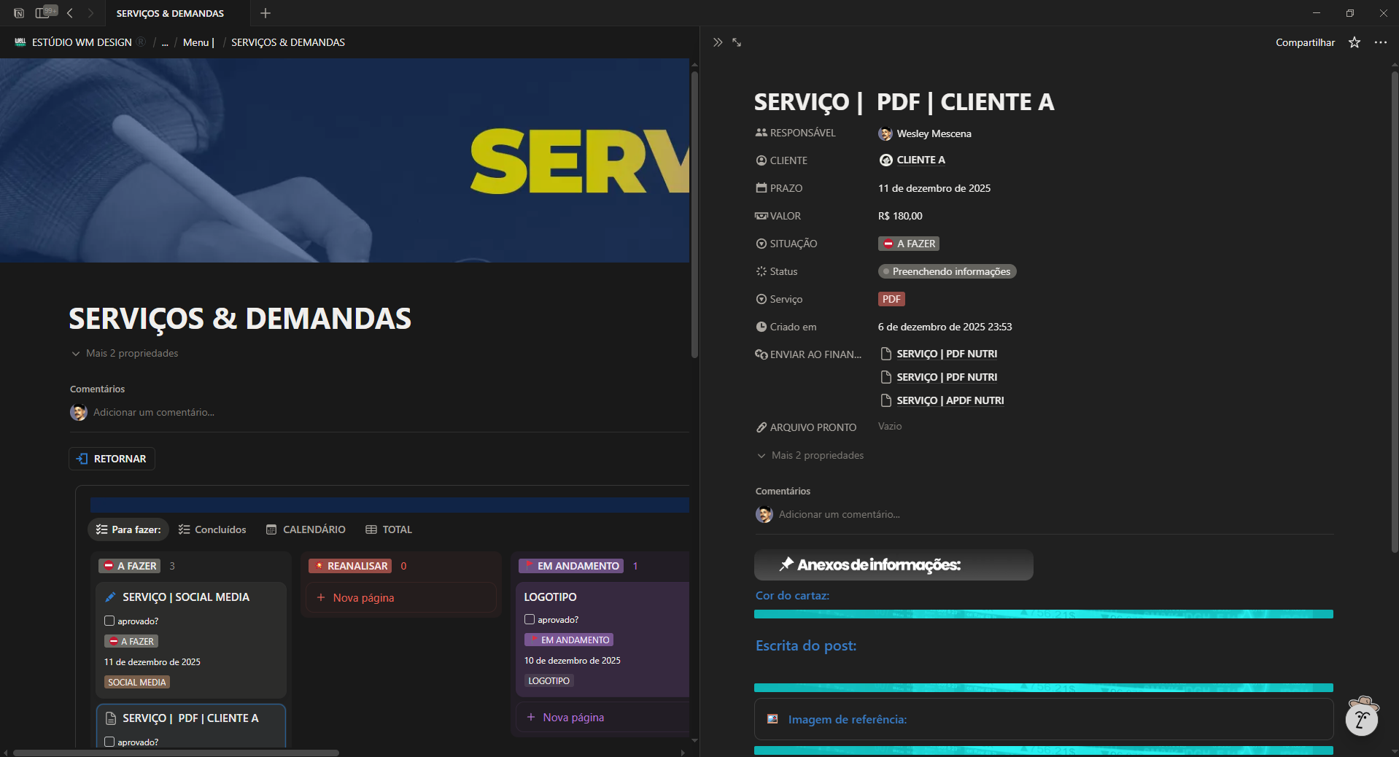Screen dimensions: 1399x757
Task: Switch to the Concluídos tab
Action: [x=212, y=529]
